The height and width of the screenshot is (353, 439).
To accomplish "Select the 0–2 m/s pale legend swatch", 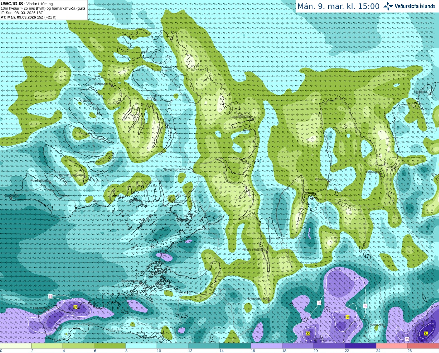I will [x=16, y=346].
